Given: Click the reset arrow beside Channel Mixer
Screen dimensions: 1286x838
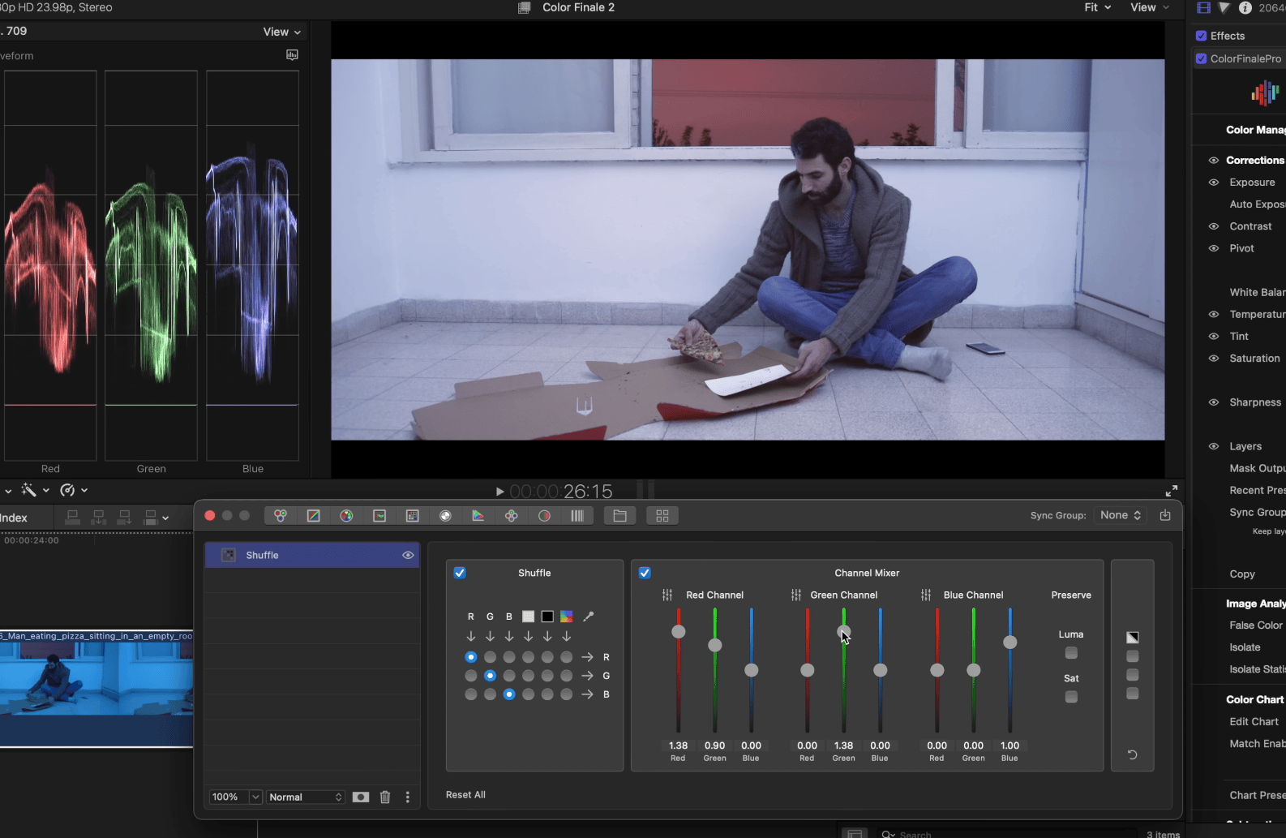Looking at the screenshot, I should tap(1133, 754).
